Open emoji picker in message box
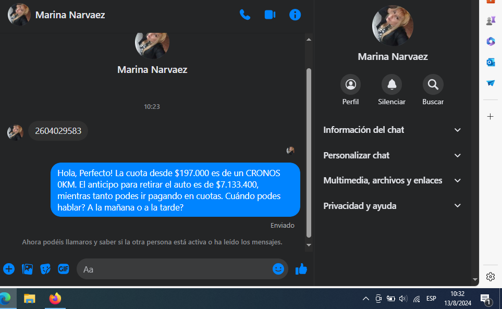 click(x=278, y=269)
